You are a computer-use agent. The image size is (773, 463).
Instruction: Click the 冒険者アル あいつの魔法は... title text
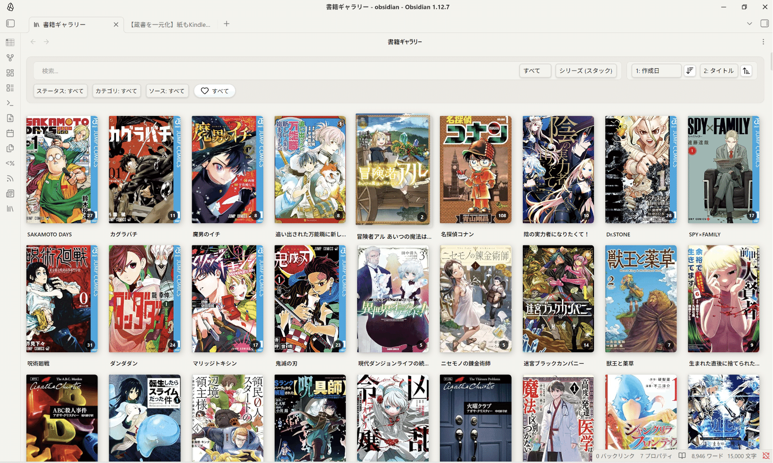[x=394, y=236]
